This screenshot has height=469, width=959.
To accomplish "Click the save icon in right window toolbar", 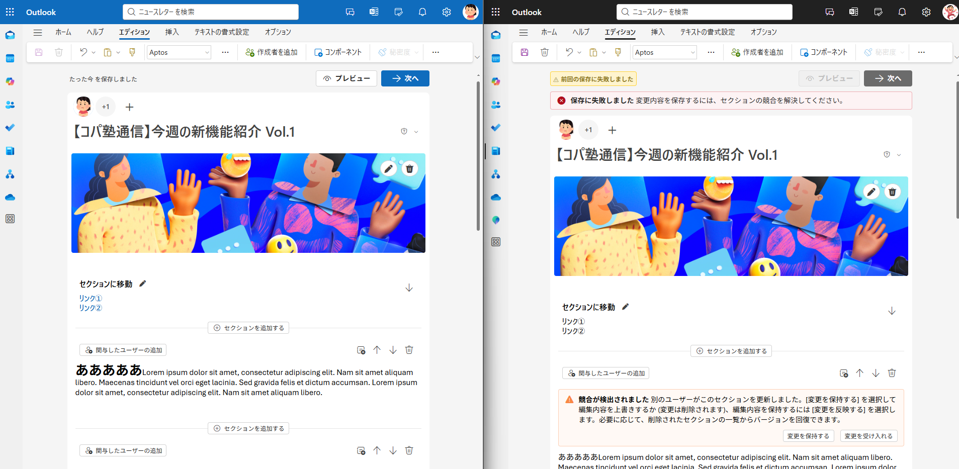I will pyautogui.click(x=525, y=52).
